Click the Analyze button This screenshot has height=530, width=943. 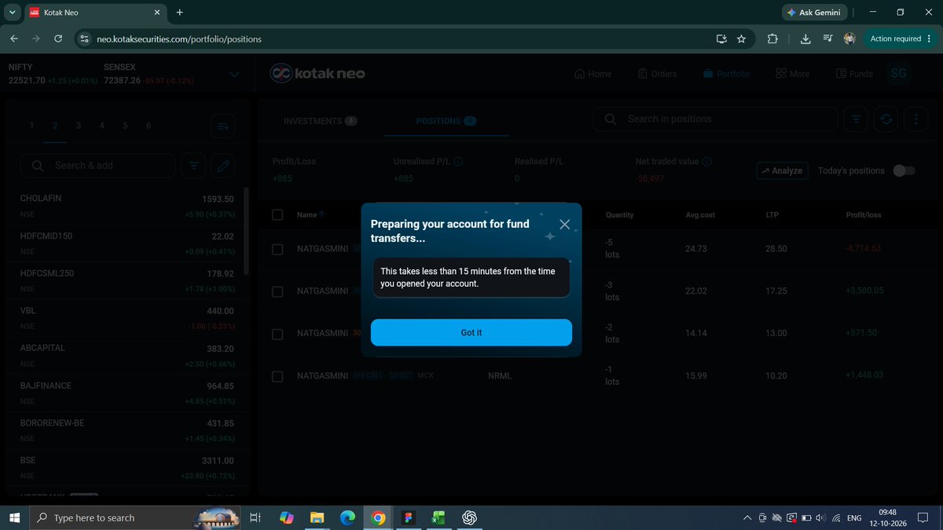pos(782,170)
